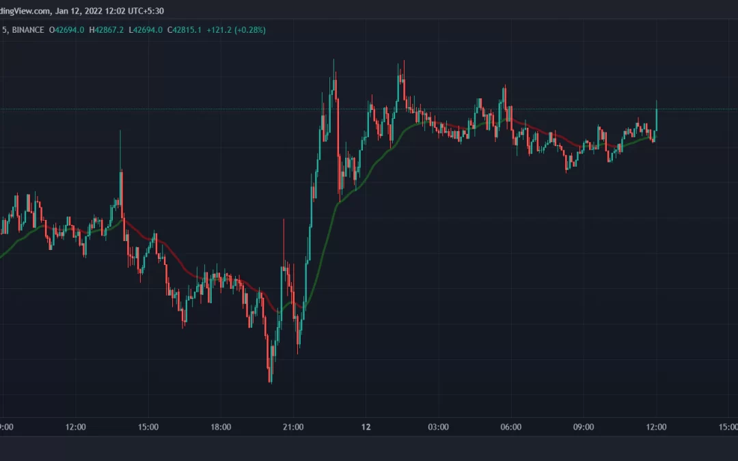Click the high price value H42867.2
Viewport: 738px width, 461px height.
coord(107,30)
